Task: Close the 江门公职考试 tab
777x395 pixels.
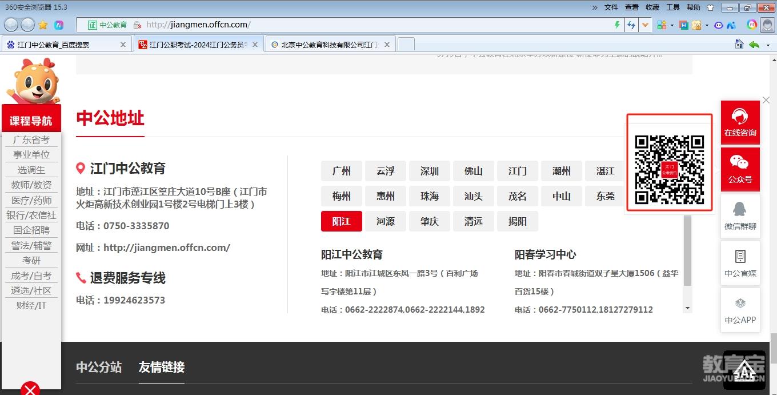Action: pos(255,45)
